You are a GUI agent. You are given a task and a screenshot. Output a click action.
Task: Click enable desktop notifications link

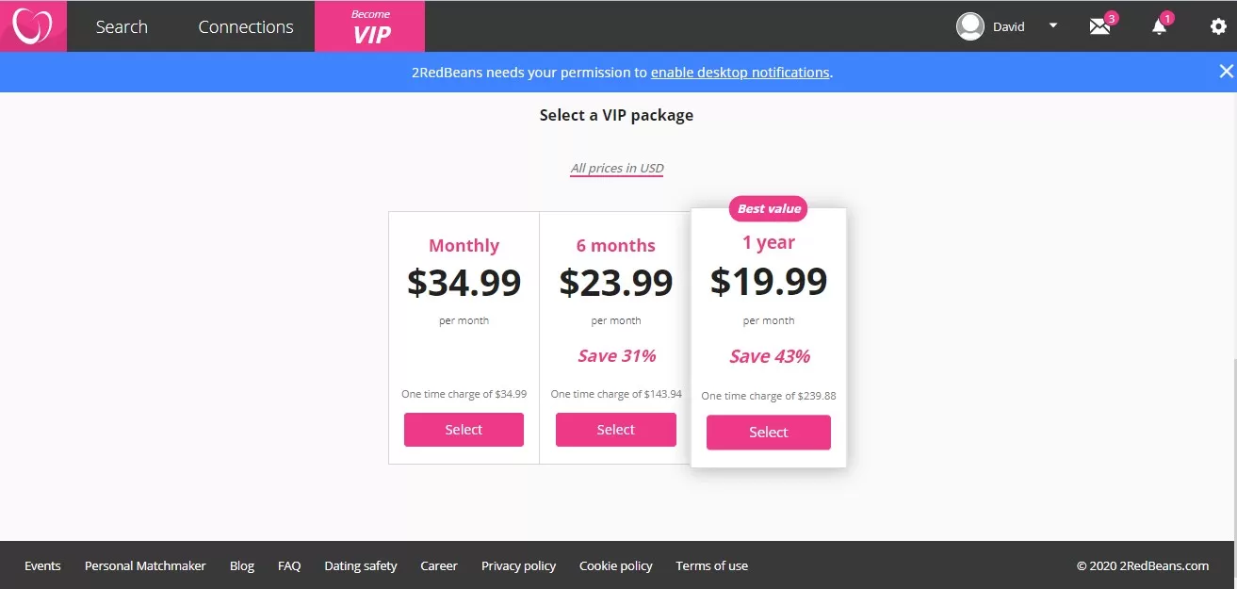[x=740, y=73]
